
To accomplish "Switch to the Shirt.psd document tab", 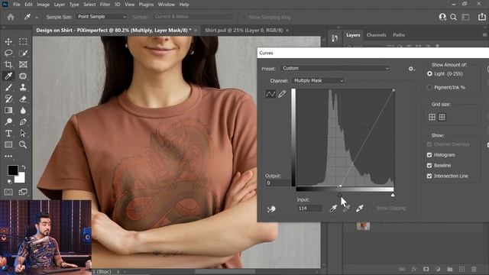I will click(244, 31).
